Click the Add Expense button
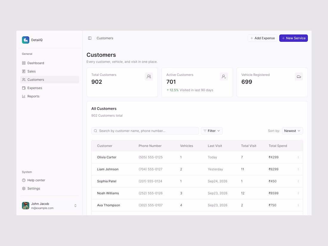Viewport: 328px width, 246px height. click(x=262, y=38)
